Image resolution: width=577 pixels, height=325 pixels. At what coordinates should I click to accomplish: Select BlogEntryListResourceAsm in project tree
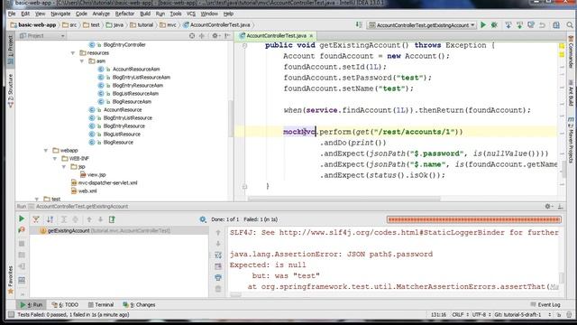[x=142, y=78]
